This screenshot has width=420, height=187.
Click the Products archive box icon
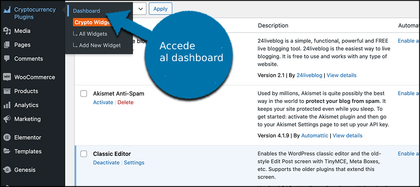[7, 91]
